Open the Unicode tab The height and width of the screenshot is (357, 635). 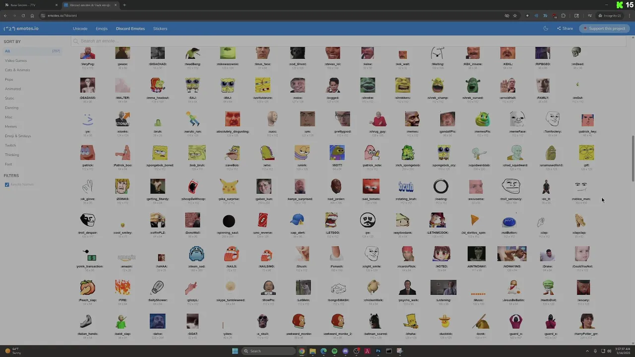coord(80,28)
